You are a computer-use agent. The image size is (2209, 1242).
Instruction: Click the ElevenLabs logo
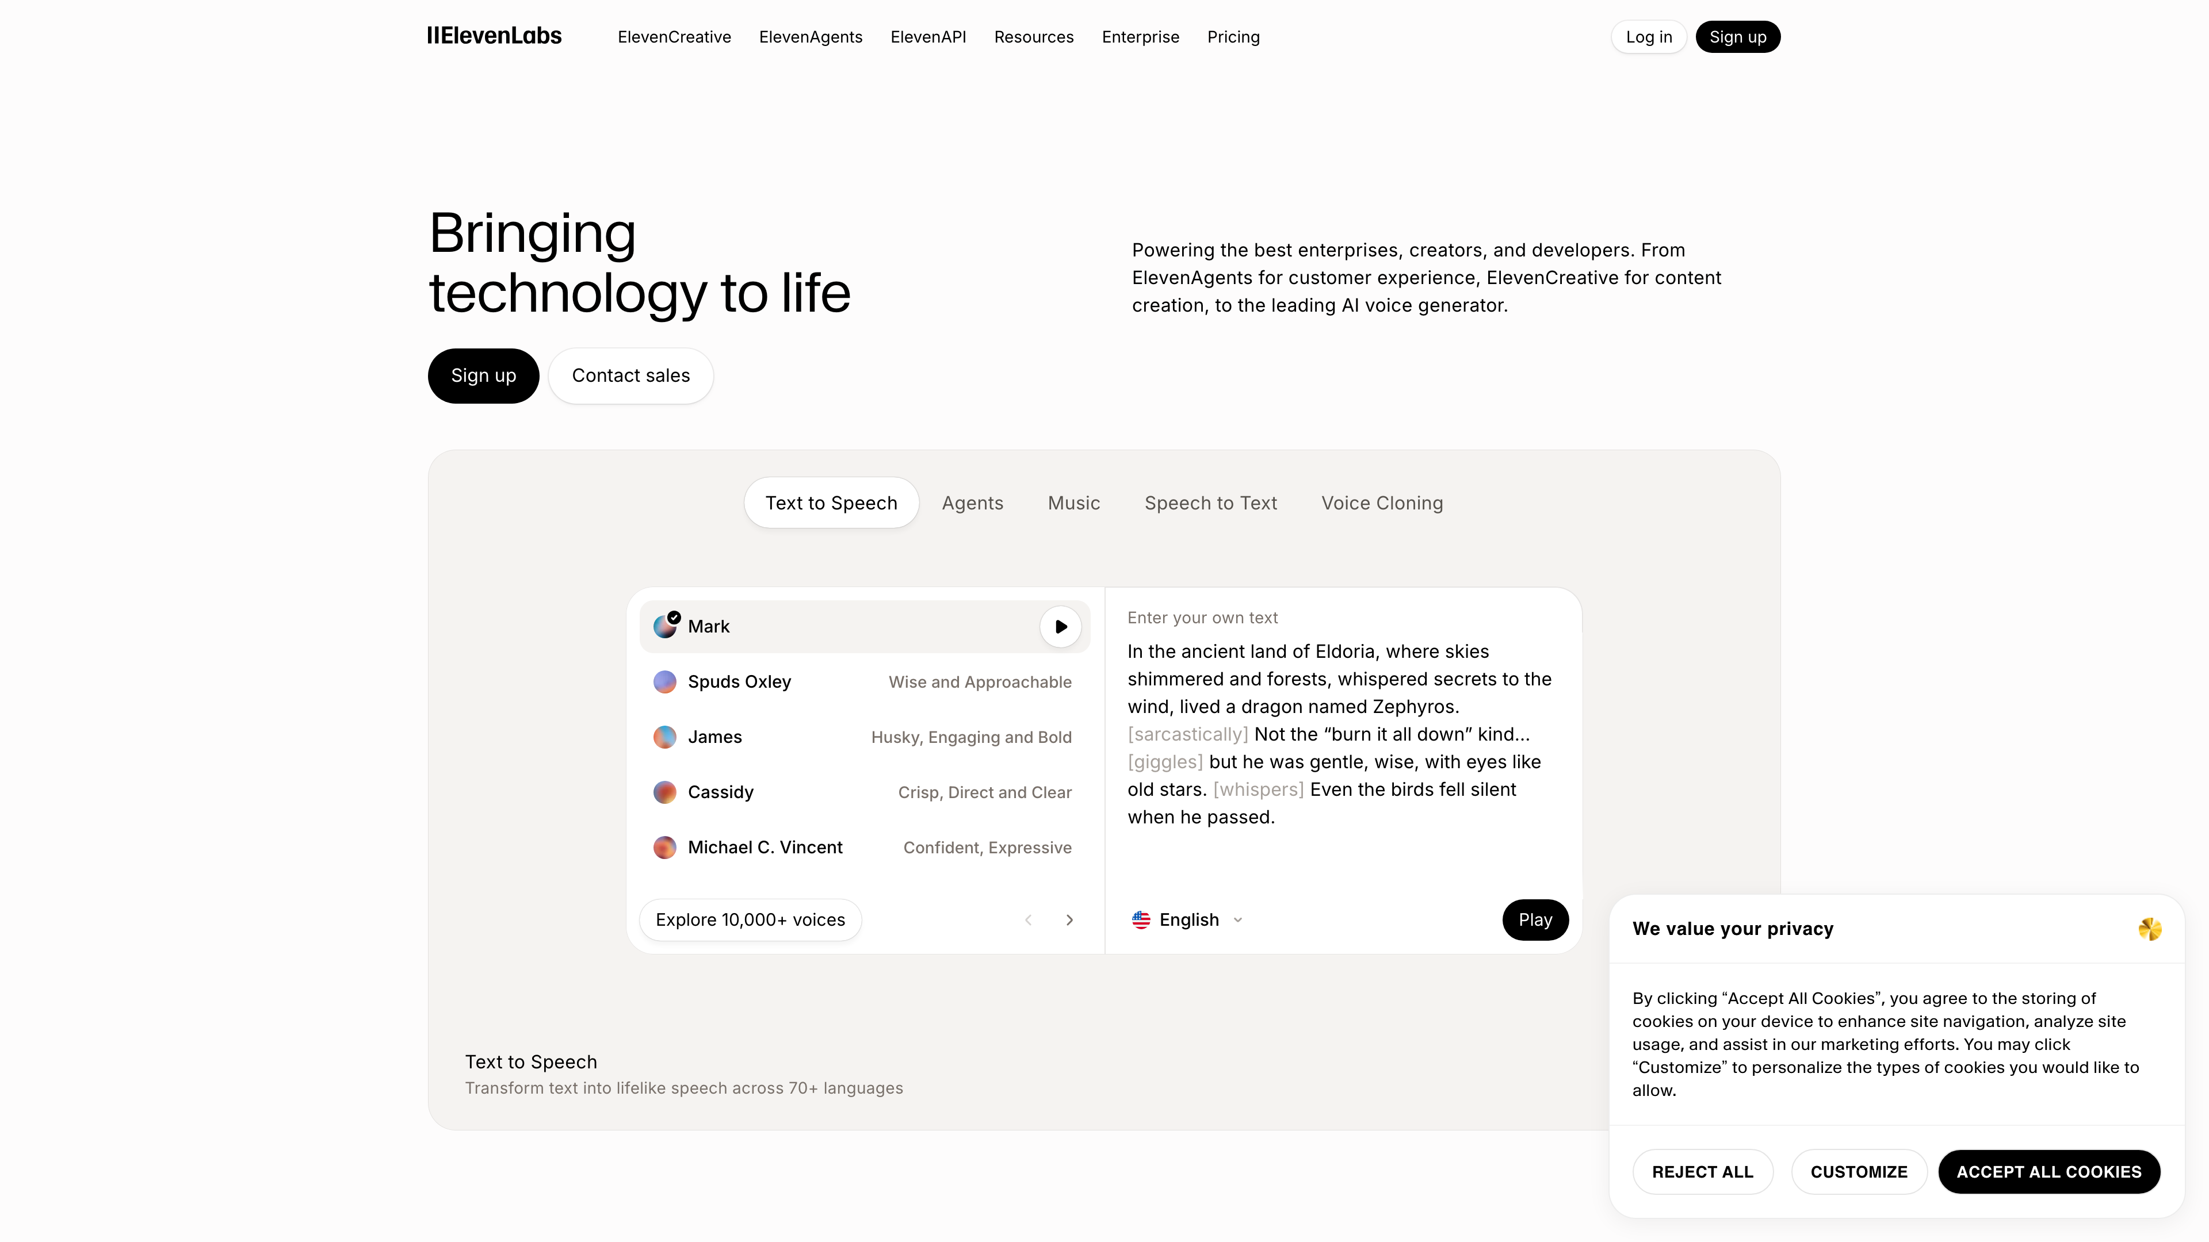click(494, 36)
